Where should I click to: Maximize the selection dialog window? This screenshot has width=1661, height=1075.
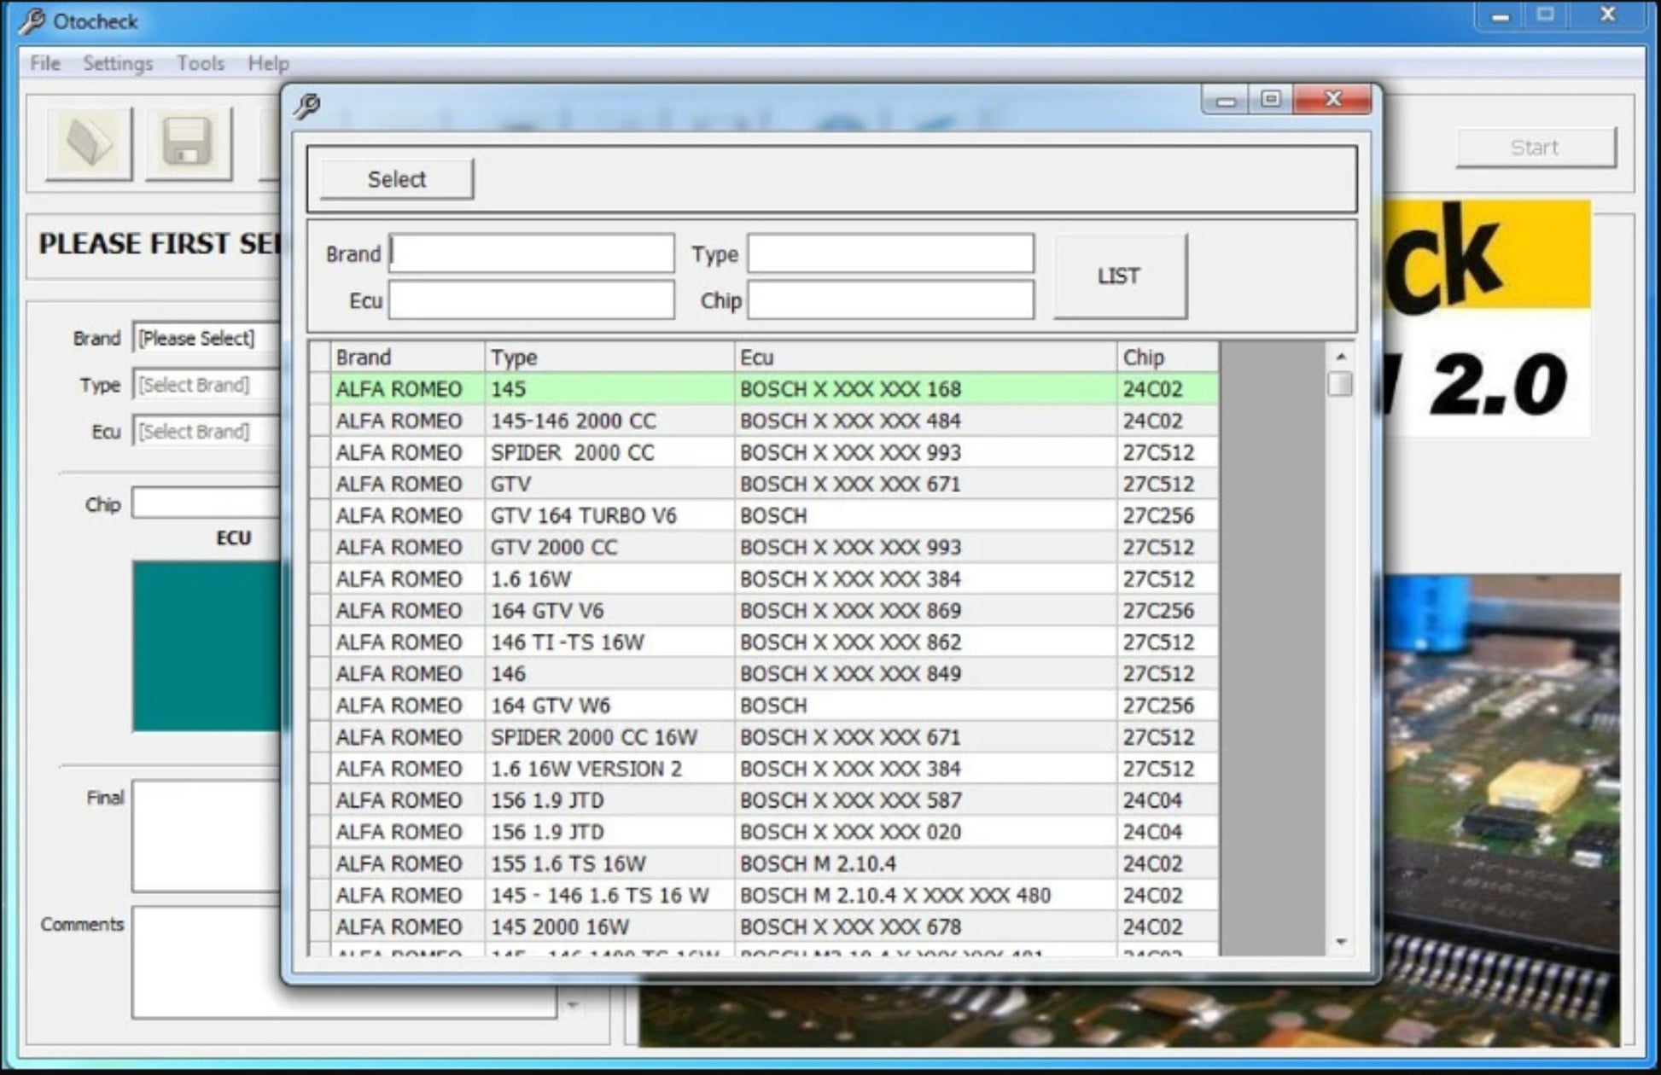click(1270, 99)
